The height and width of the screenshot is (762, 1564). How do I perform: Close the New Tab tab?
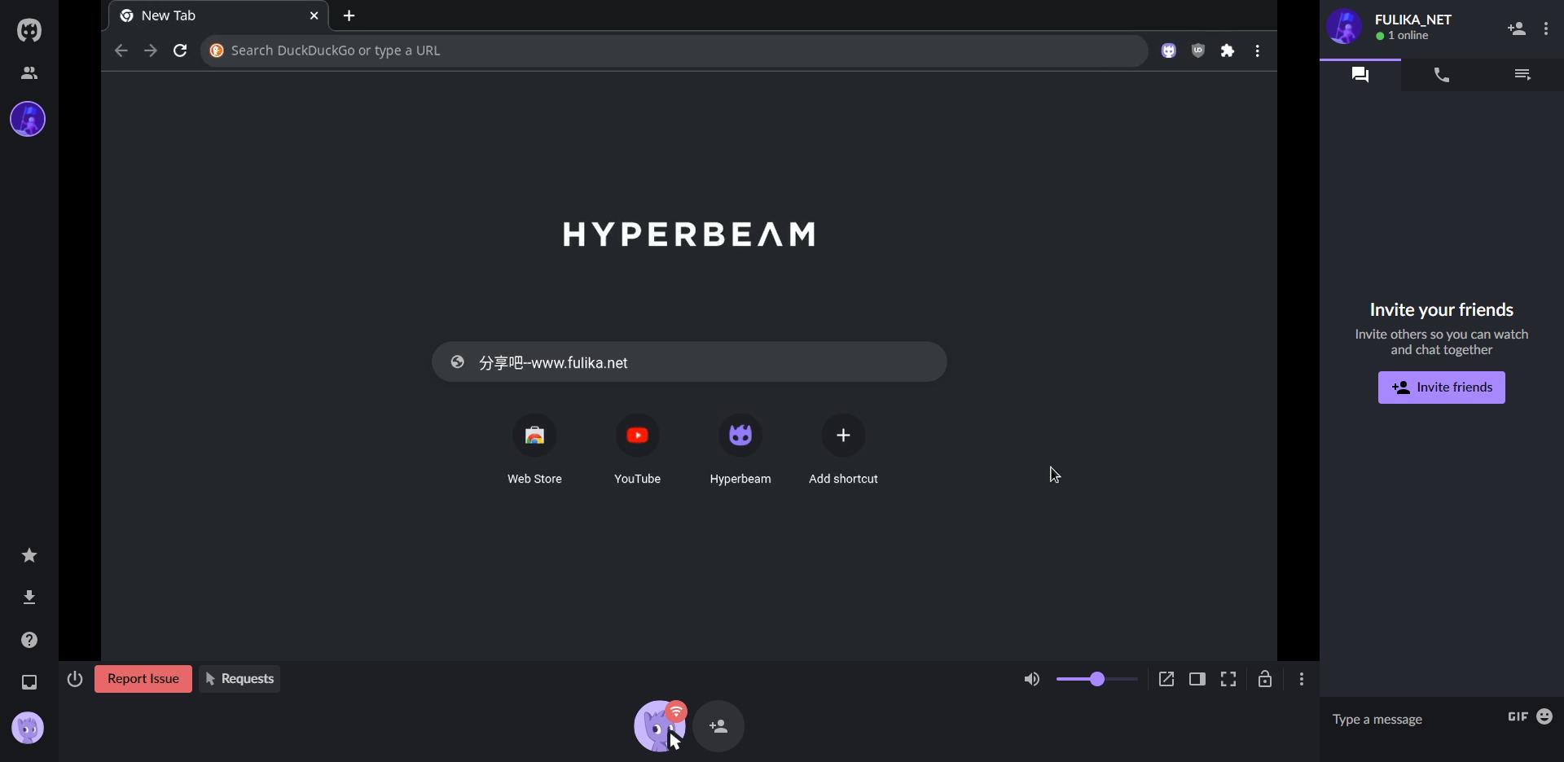[x=314, y=15]
